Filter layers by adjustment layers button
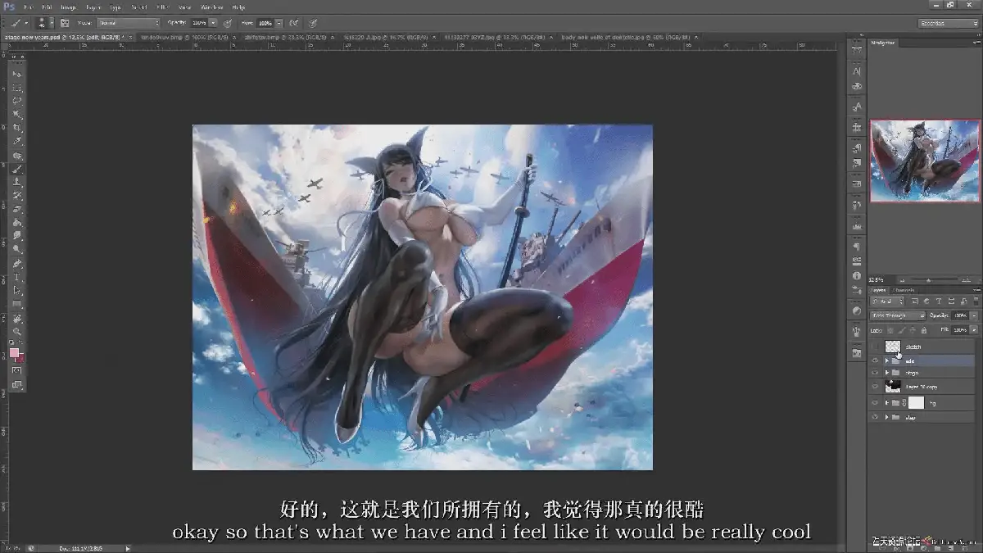Viewport: 983px width, 553px height. (926, 301)
